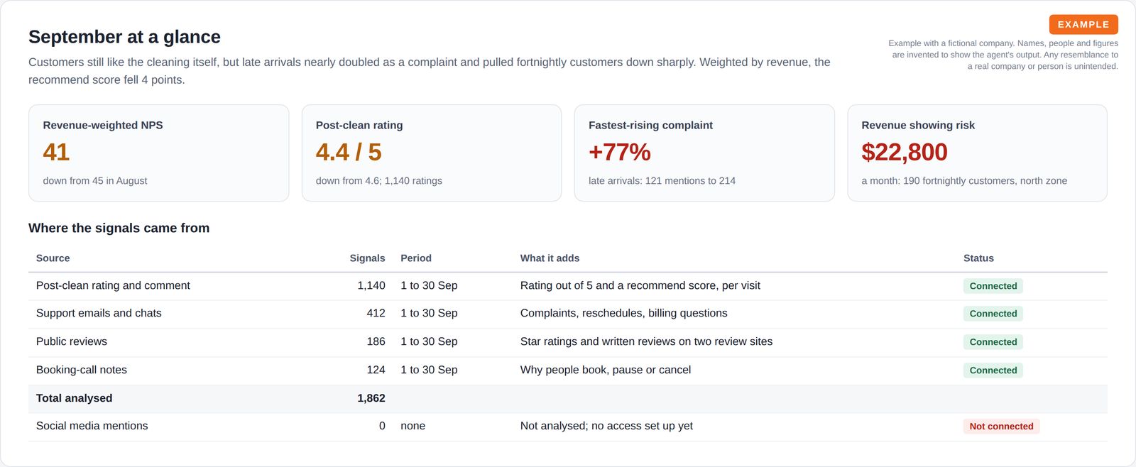
Task: Click the 1,140 signals cell
Action: pos(371,285)
